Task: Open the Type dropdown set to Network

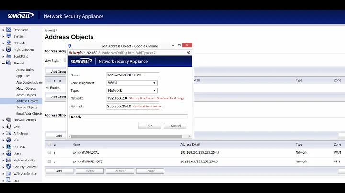Action: click(132, 91)
